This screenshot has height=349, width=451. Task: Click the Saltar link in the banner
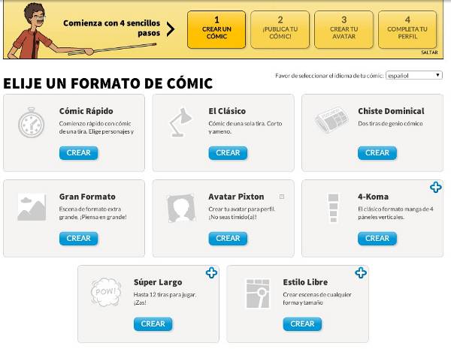(x=429, y=53)
